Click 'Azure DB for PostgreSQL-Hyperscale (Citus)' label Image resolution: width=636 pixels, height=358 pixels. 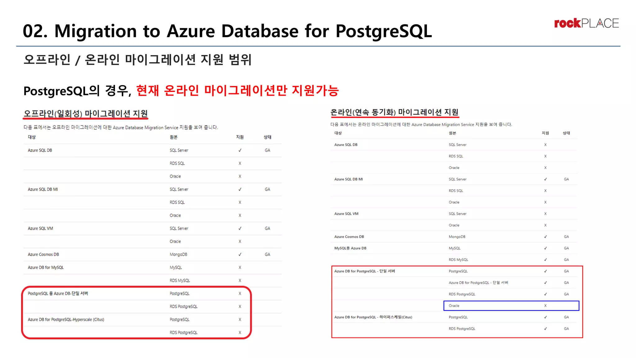pos(66,319)
